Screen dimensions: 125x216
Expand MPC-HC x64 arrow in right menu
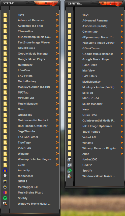click(122, 98)
